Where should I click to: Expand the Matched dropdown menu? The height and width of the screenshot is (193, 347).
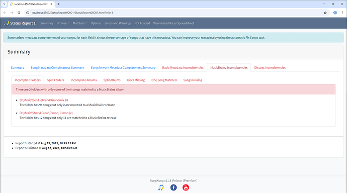click(x=80, y=23)
